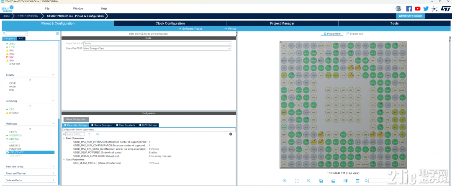The image size is (452, 187).
Task: Collapse the Basic Parameters group
Action: (64, 138)
